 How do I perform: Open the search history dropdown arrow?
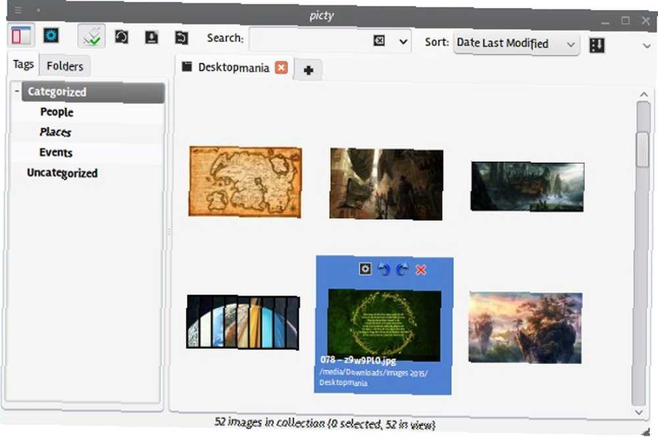[403, 41]
